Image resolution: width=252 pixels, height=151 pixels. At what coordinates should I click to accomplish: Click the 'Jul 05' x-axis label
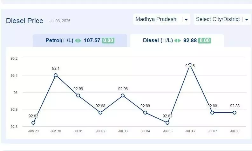point(167,131)
